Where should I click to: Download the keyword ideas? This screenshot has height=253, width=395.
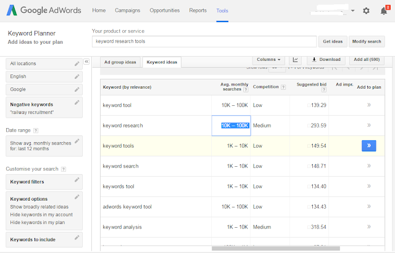tap(326, 60)
